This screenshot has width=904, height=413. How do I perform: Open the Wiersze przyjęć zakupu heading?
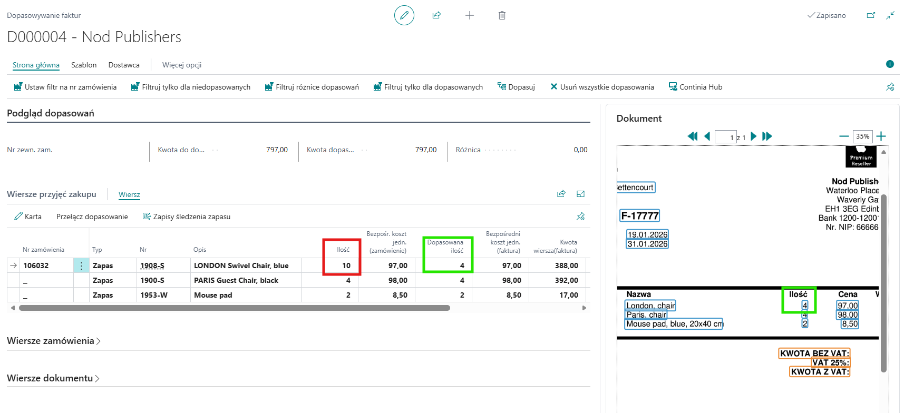[x=52, y=194]
